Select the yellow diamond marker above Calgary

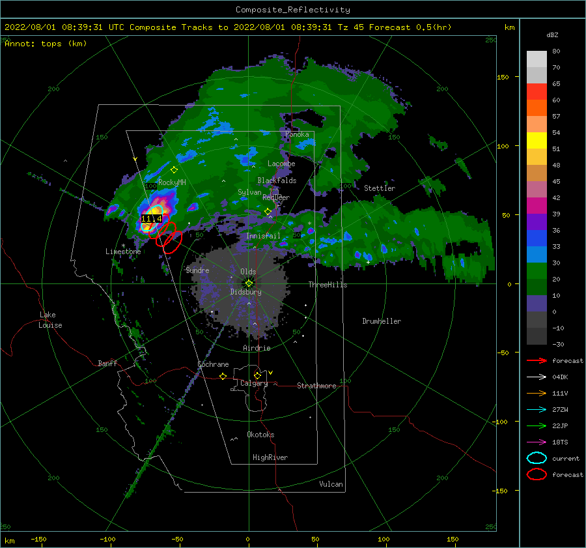(x=257, y=375)
